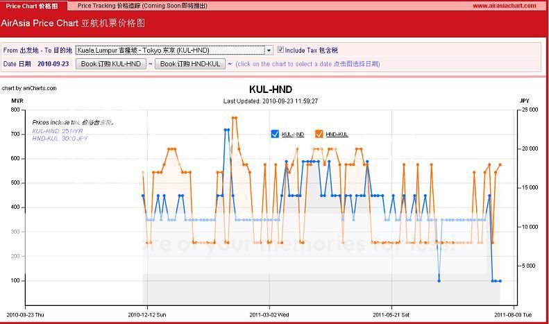Click the Book KUL-HND button
549x324 pixels.
tap(110, 64)
